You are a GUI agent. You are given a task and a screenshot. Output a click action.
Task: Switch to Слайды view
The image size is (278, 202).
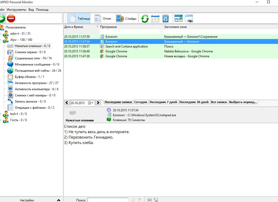coord(126,19)
